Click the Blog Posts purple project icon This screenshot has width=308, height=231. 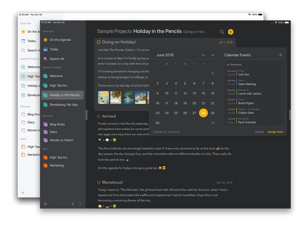pyautogui.click(x=46, y=124)
